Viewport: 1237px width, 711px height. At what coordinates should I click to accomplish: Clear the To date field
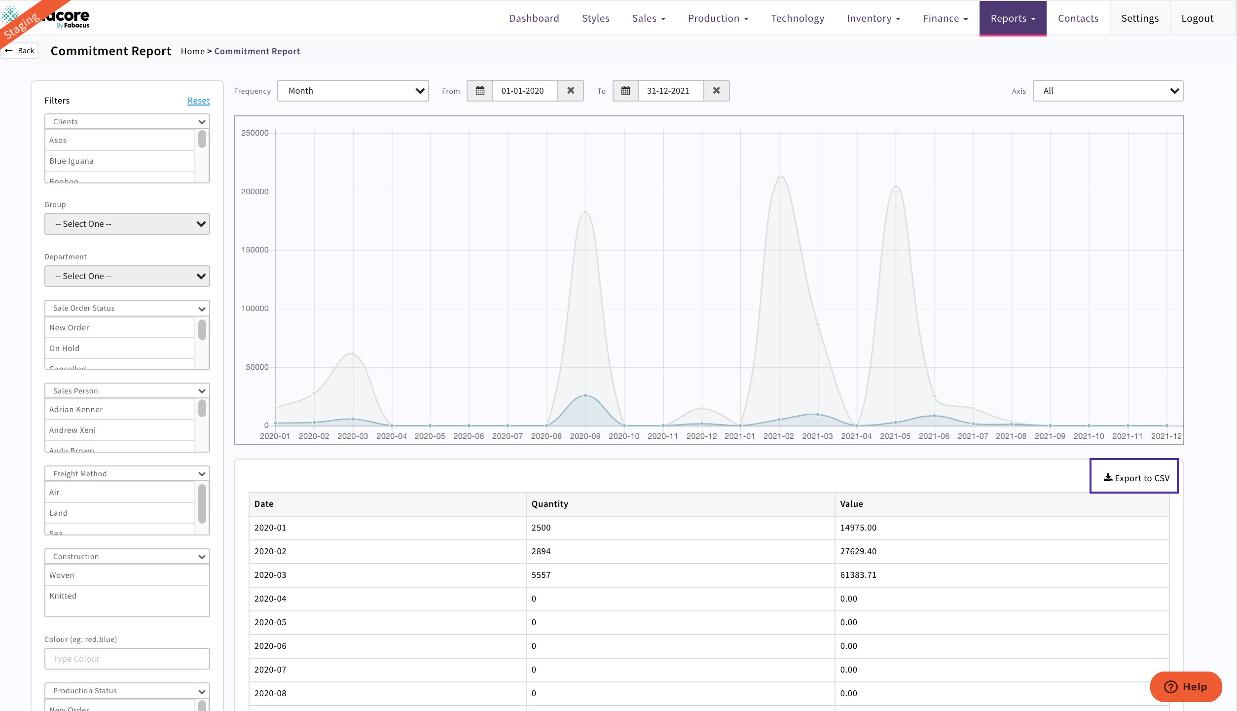[716, 91]
